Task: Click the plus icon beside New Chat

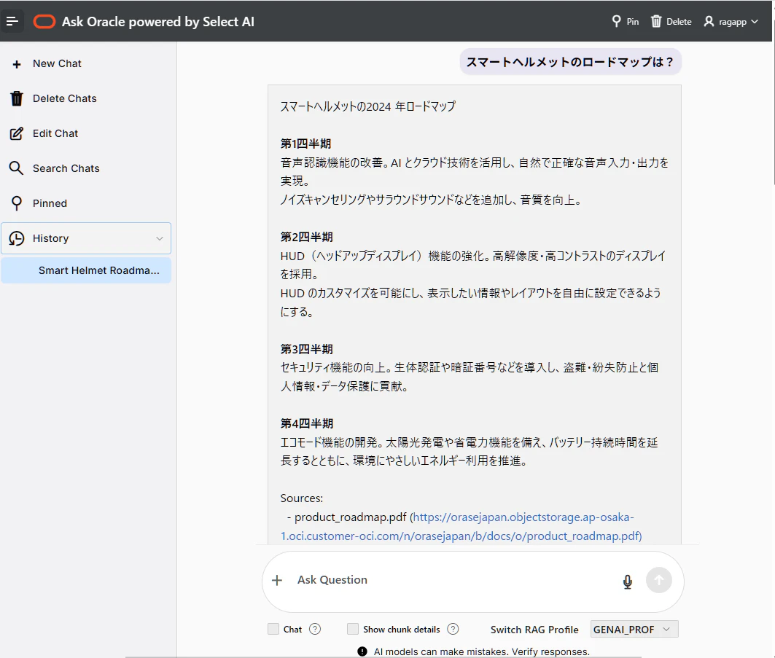Action: coord(17,64)
